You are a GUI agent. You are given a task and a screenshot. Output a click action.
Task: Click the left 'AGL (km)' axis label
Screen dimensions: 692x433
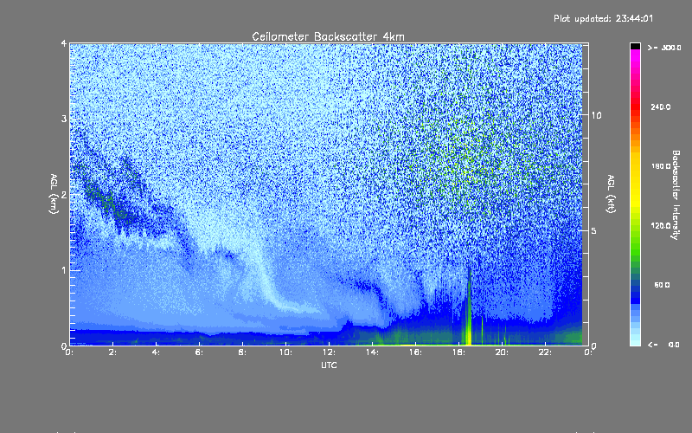[x=54, y=194]
